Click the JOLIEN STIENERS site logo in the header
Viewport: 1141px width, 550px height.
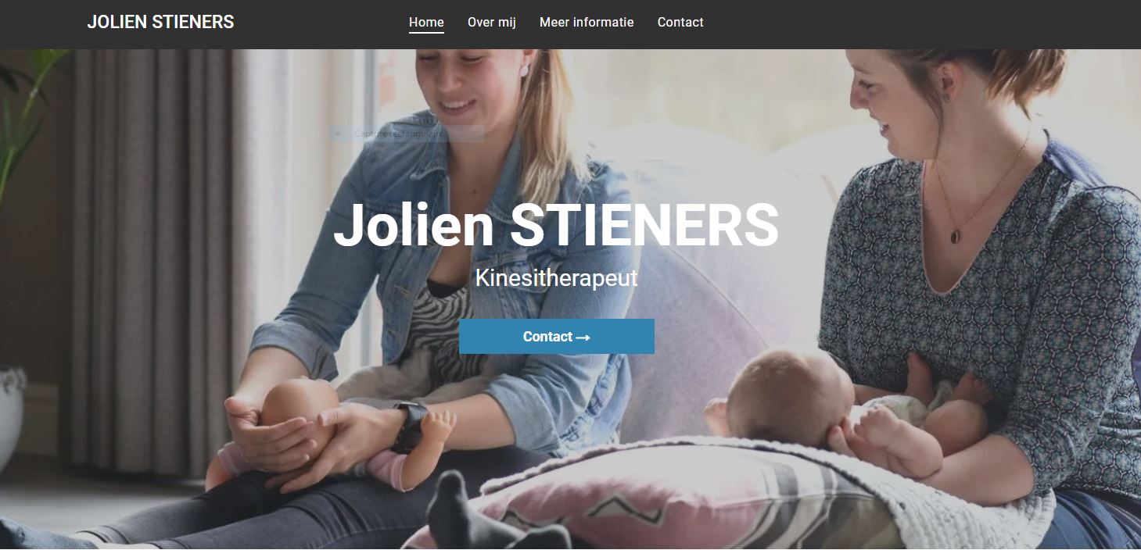click(x=160, y=22)
